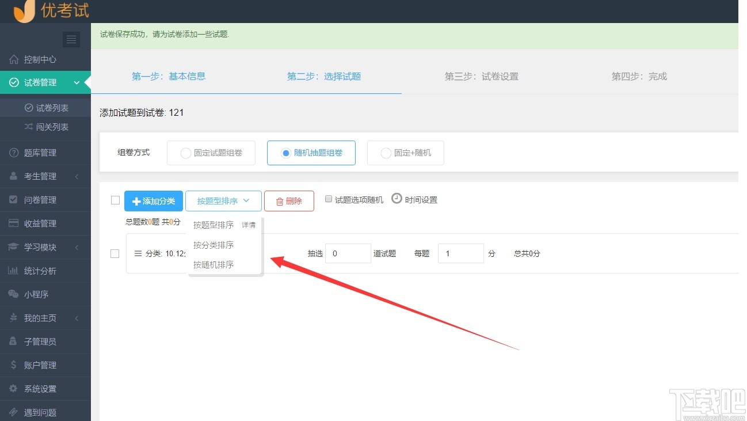Click the 遇到问题 icon in sidebar
The width and height of the screenshot is (747, 421).
tap(14, 412)
